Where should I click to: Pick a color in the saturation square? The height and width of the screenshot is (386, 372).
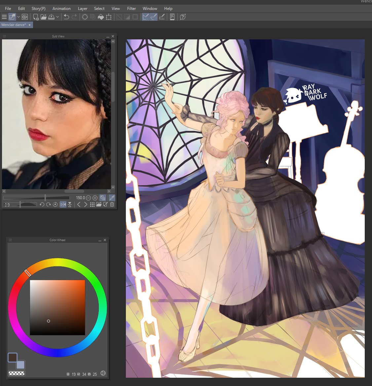click(57, 308)
